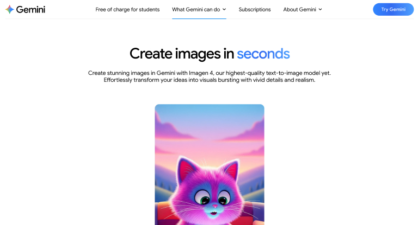Click the blue underline under active nav tab
Viewport: 418px width, 225px height.
coord(199,18)
